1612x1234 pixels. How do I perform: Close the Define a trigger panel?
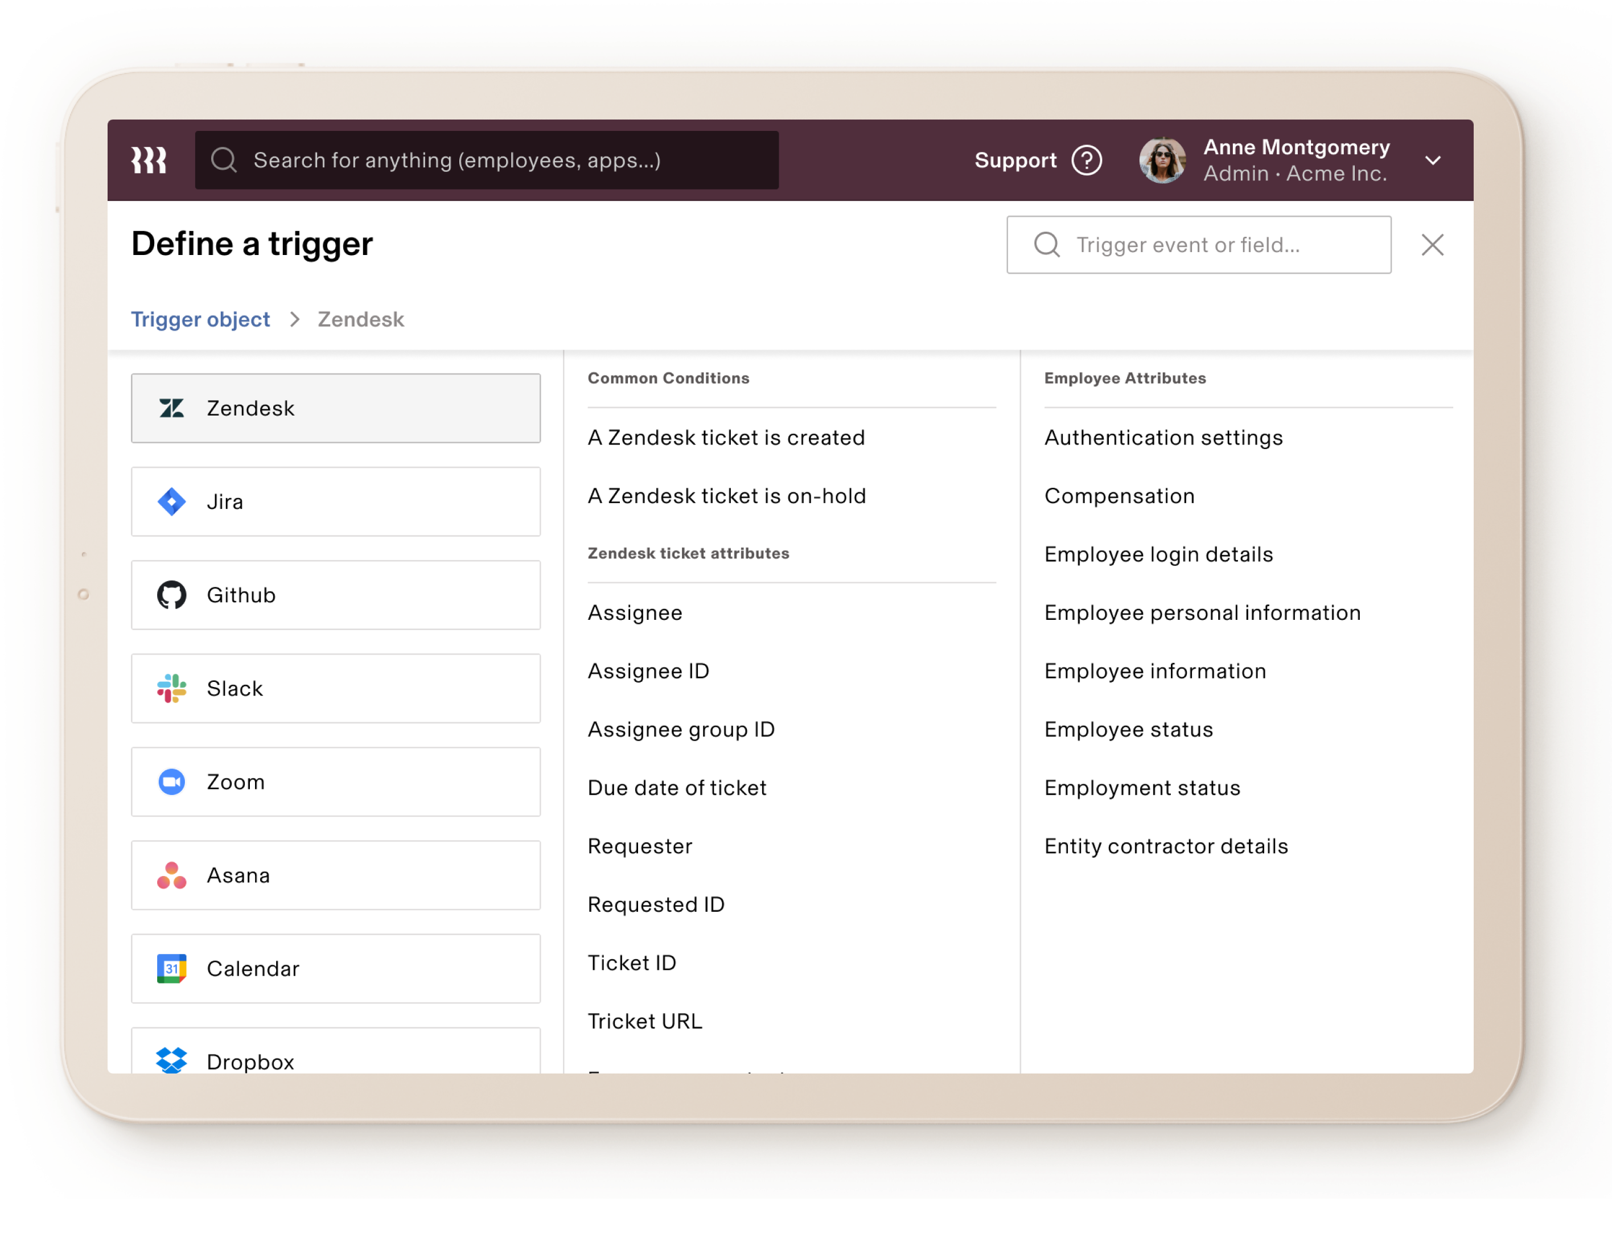tap(1432, 245)
